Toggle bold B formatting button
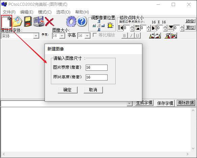Viewport: 197px width, 158px height. coord(124,36)
